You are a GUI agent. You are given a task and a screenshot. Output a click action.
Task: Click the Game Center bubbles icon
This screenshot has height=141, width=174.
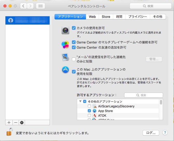[x=65, y=45]
